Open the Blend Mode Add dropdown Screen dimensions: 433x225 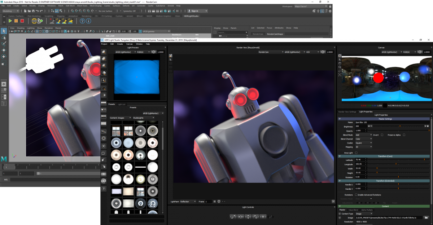coord(363,135)
